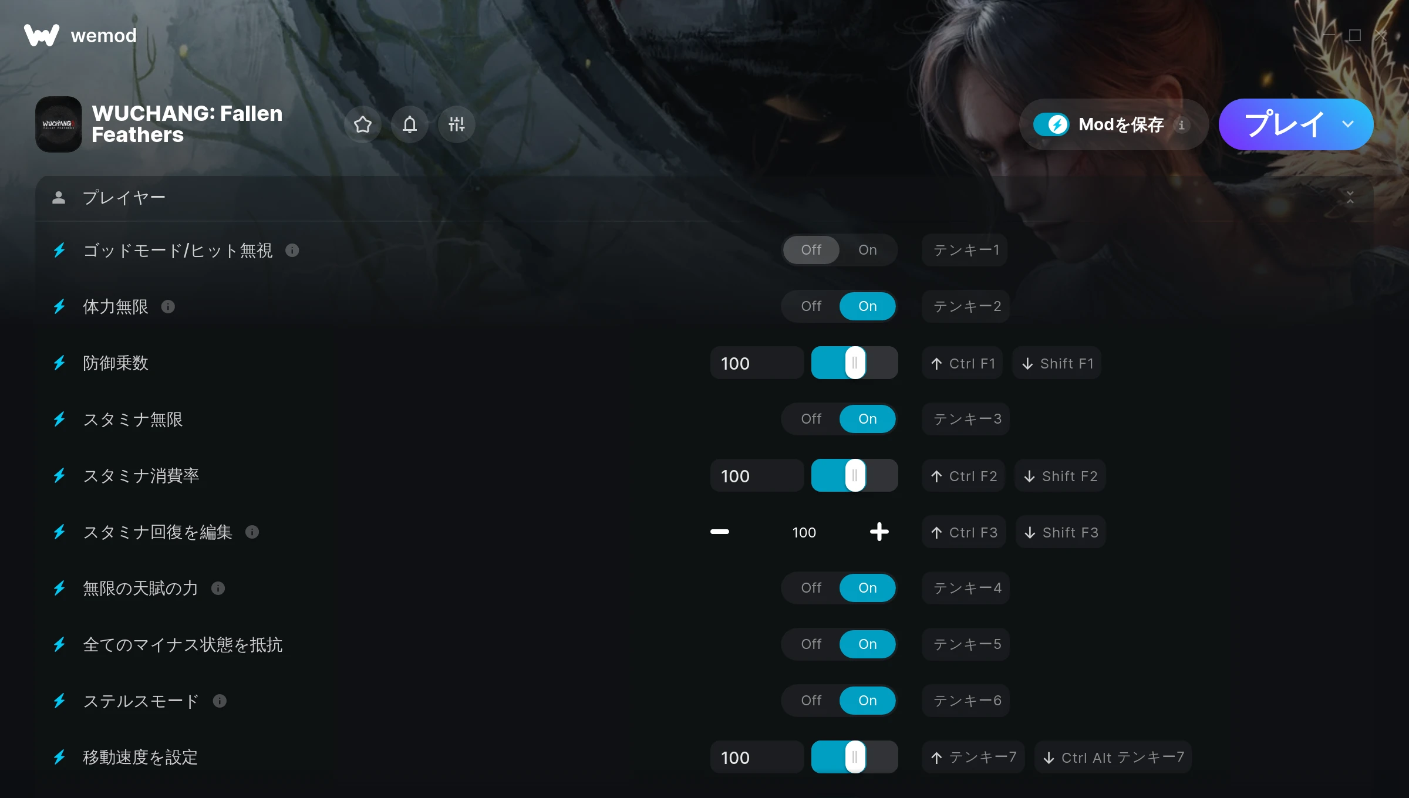Click the テンキー2 hotkey button
Viewport: 1409px width, 798px height.
tap(966, 306)
